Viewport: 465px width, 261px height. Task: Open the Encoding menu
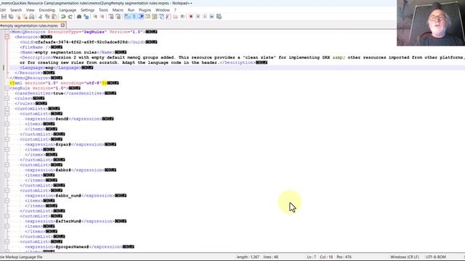point(46,10)
